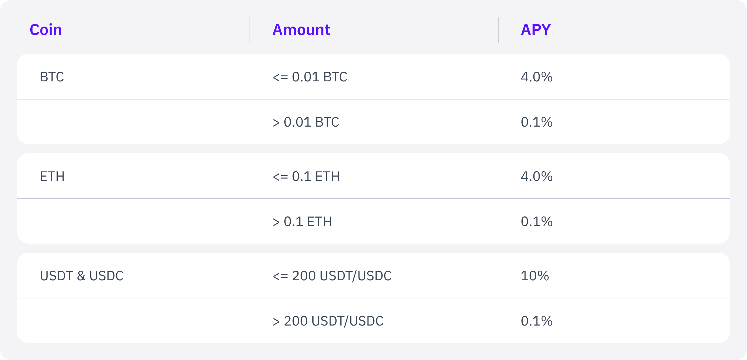Image resolution: width=747 pixels, height=360 pixels.
Task: Click the 10% APY value
Action: click(x=535, y=276)
